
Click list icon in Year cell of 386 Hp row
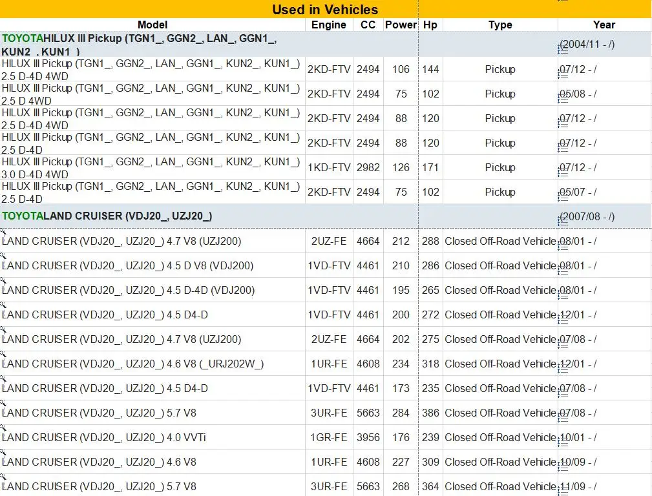(563, 418)
